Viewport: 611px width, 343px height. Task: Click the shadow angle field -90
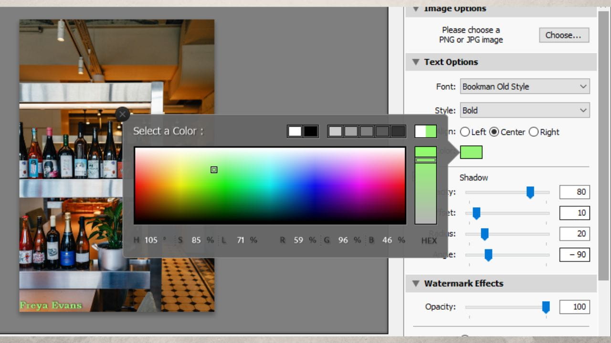coord(575,254)
